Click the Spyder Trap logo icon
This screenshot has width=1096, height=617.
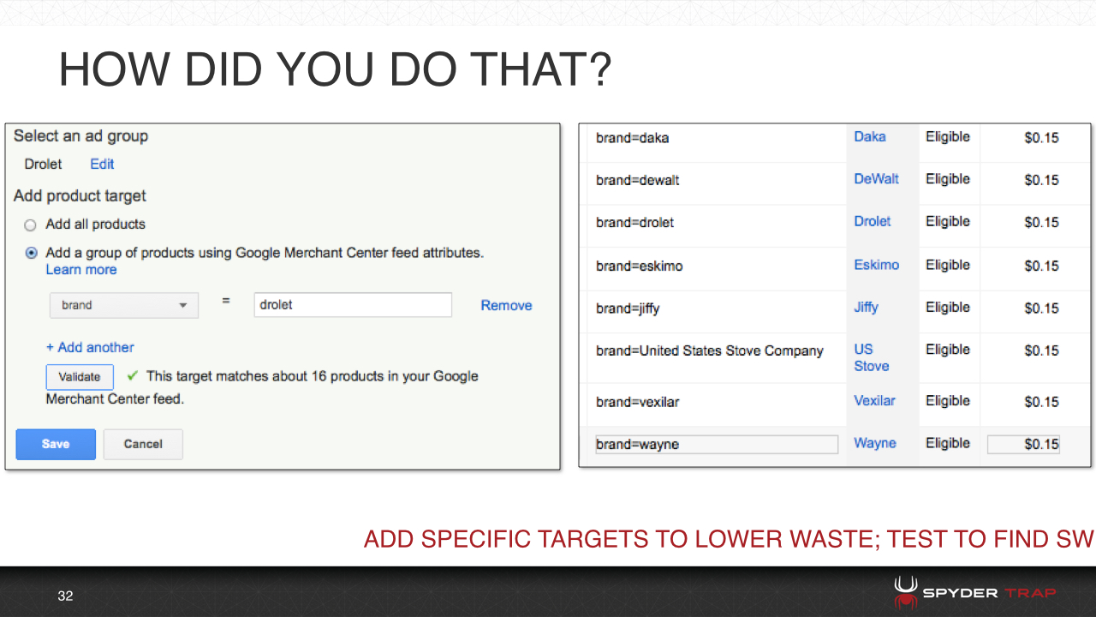pyautogui.click(x=906, y=593)
